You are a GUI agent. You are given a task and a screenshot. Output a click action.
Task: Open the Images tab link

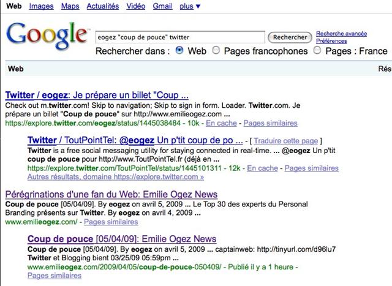[41, 6]
